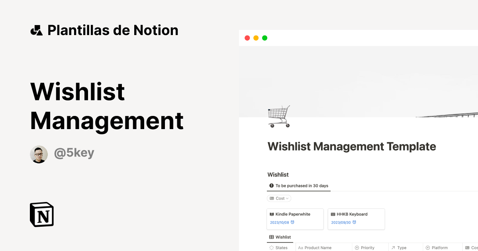The width and height of the screenshot is (478, 251).
Task: Open the Kindle Paperwhite card
Action: pyautogui.click(x=295, y=219)
